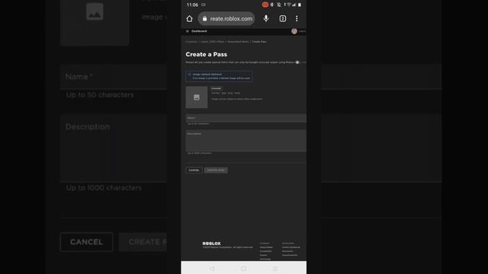Screen dimensions: 488x274
Task: Tap the battery status bar icon
Action: pyautogui.click(x=300, y=5)
